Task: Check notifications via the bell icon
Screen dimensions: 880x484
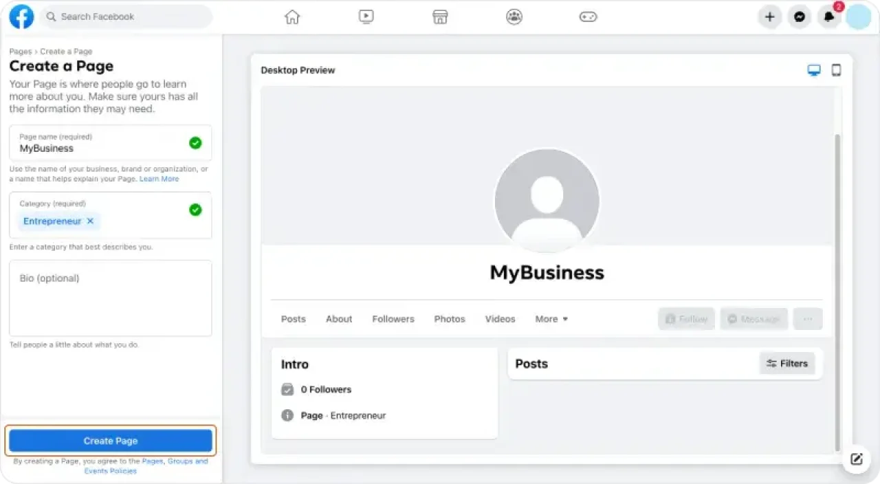Action: pyautogui.click(x=828, y=16)
